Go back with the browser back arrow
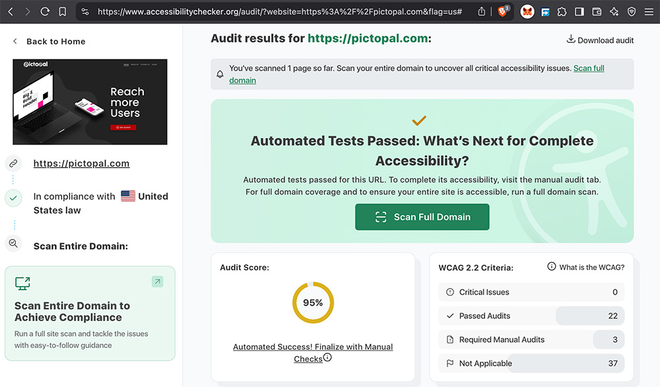660x387 pixels. pos(11,12)
